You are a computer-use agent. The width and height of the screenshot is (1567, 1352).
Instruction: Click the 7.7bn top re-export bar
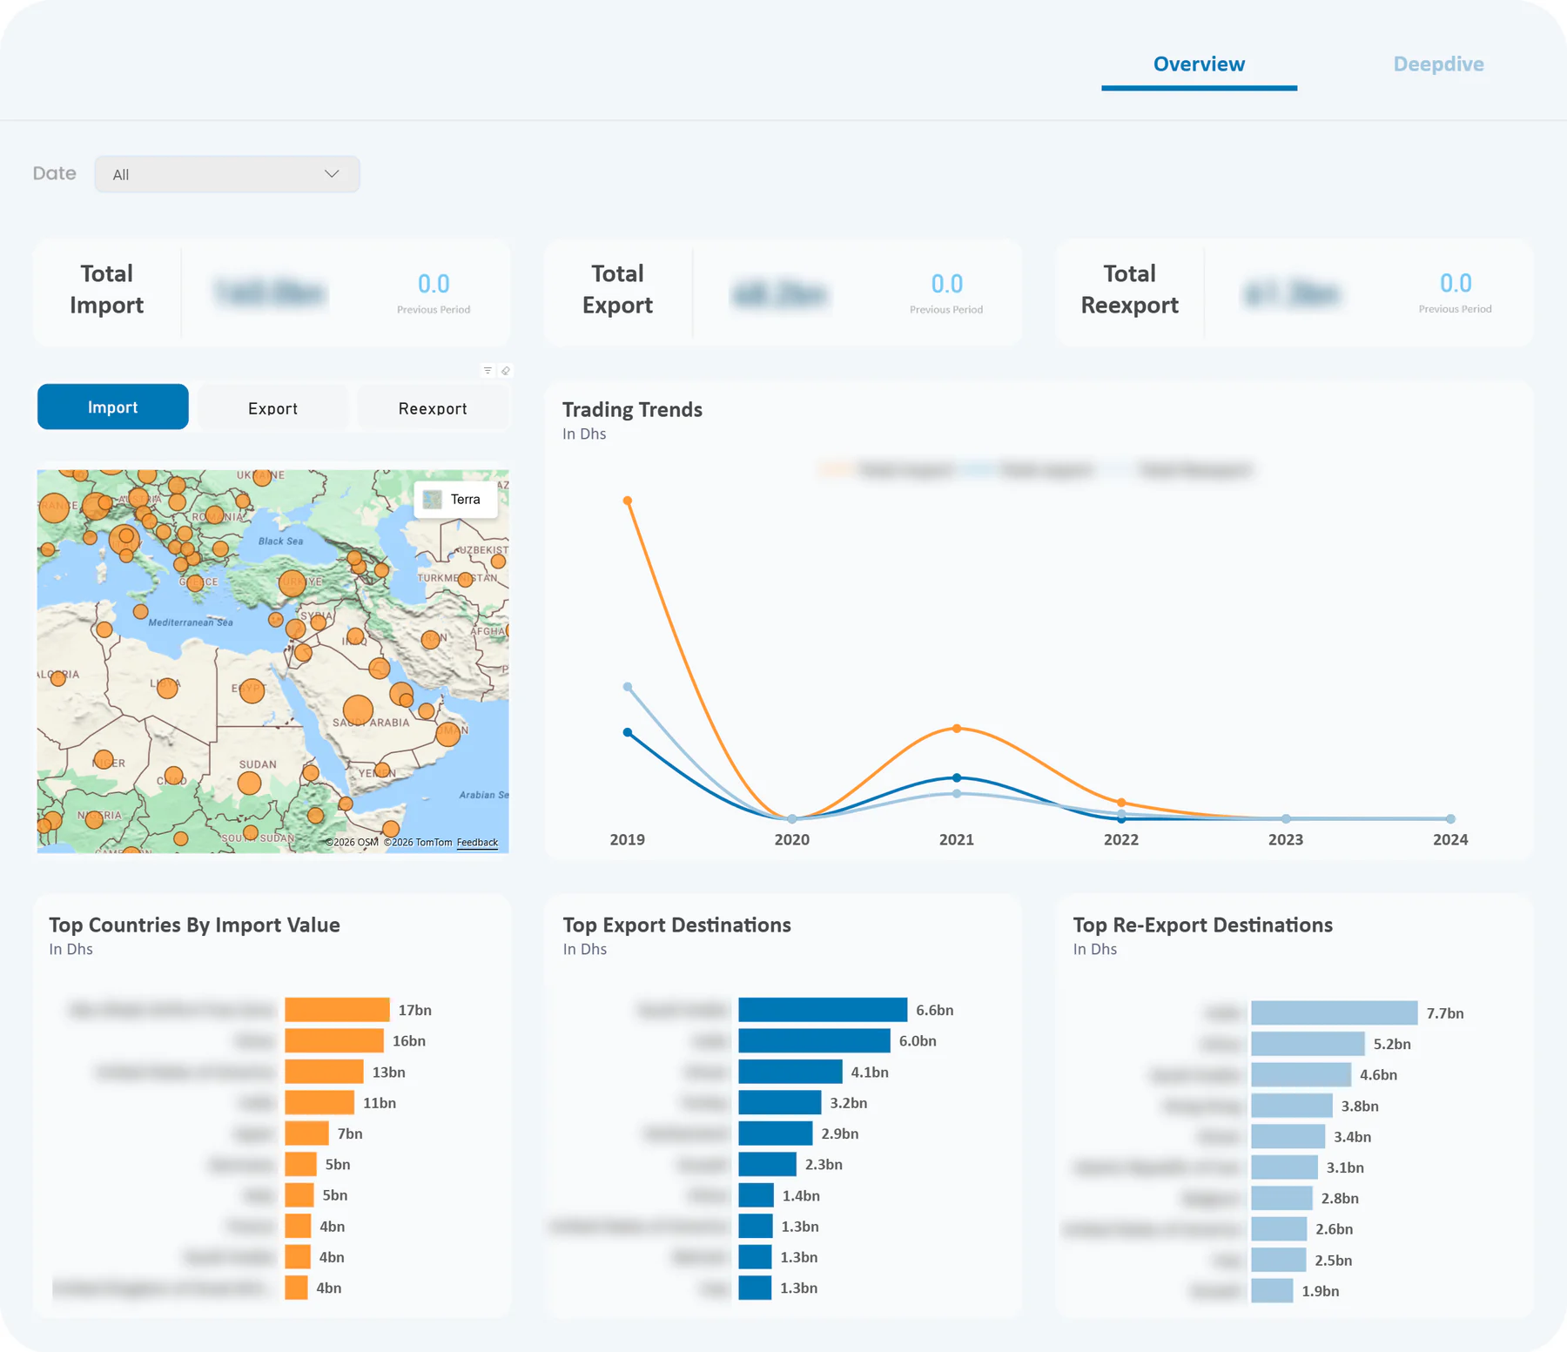[1335, 1012]
